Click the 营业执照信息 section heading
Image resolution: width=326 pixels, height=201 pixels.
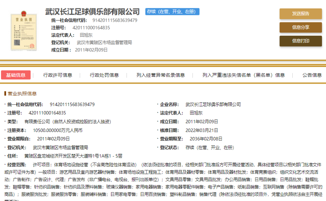coord(22,94)
